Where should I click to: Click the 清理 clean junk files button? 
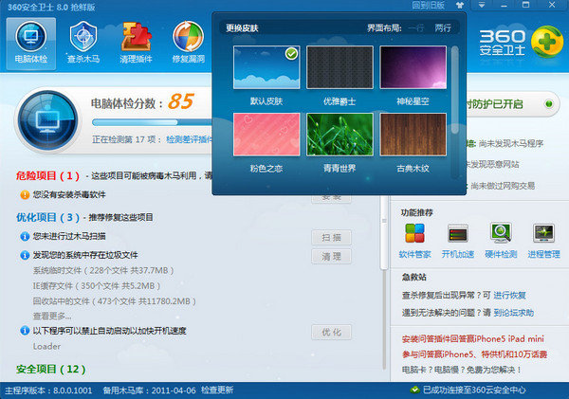331,257
